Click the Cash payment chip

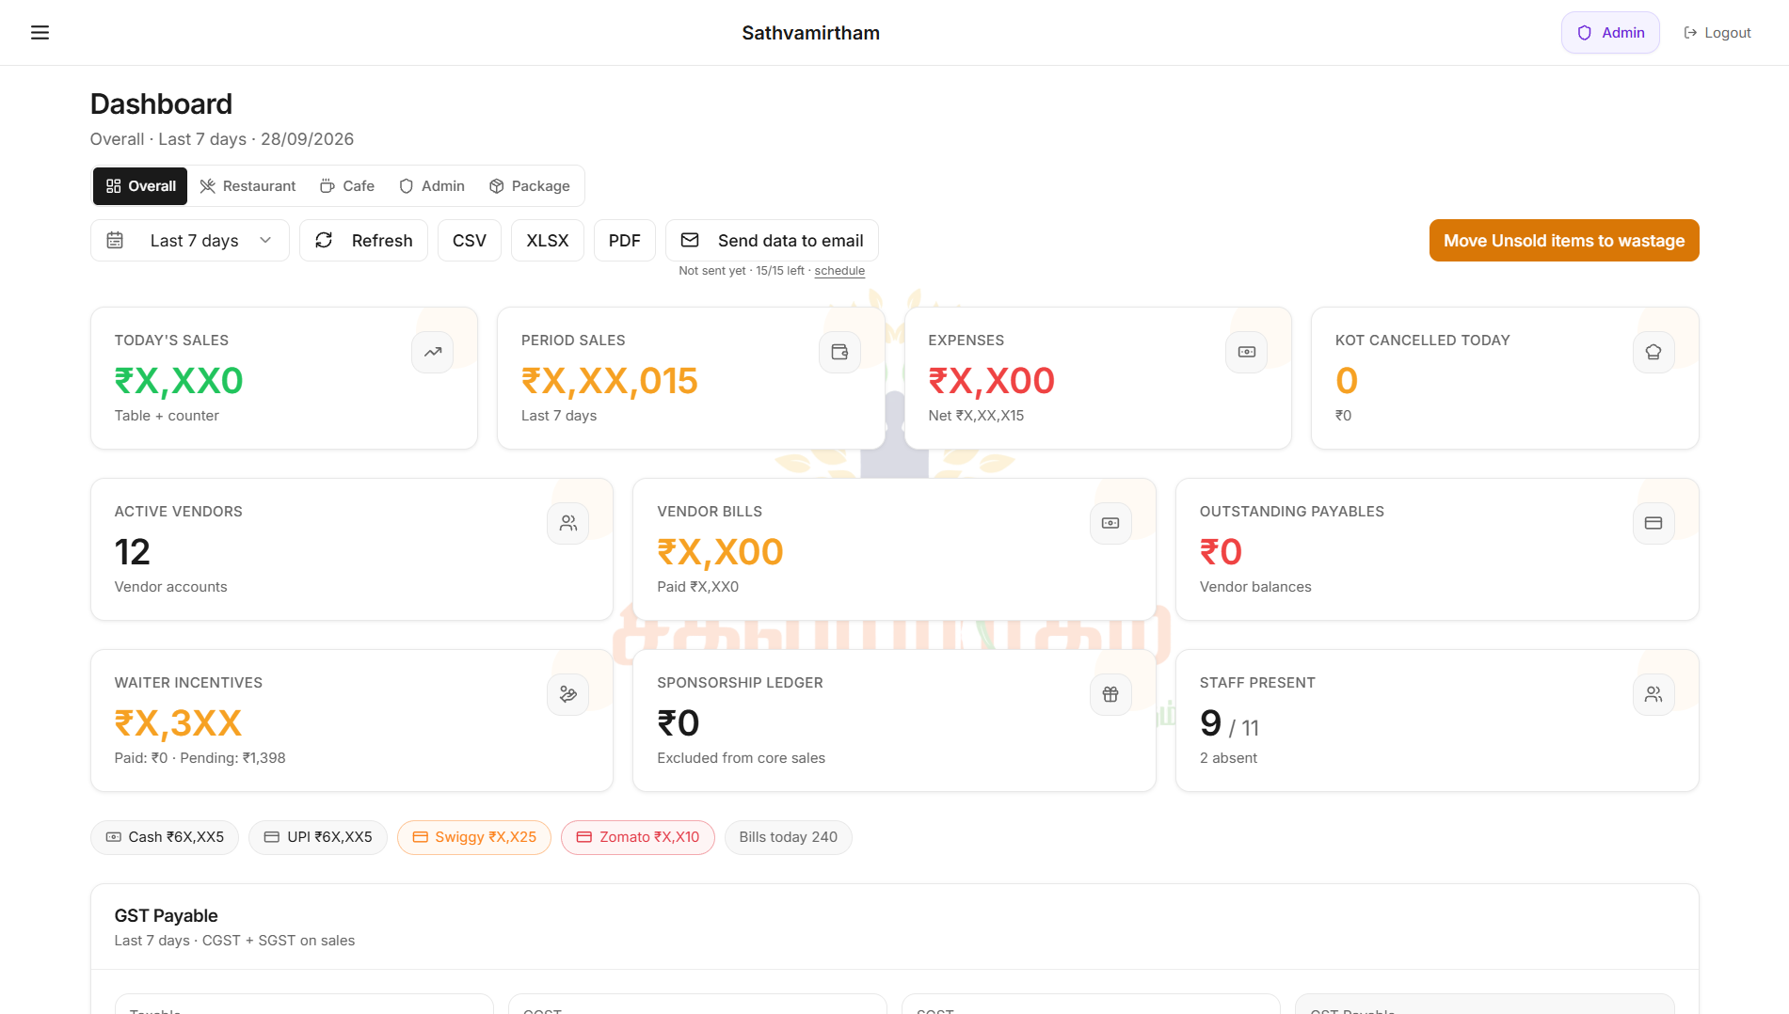pos(165,837)
